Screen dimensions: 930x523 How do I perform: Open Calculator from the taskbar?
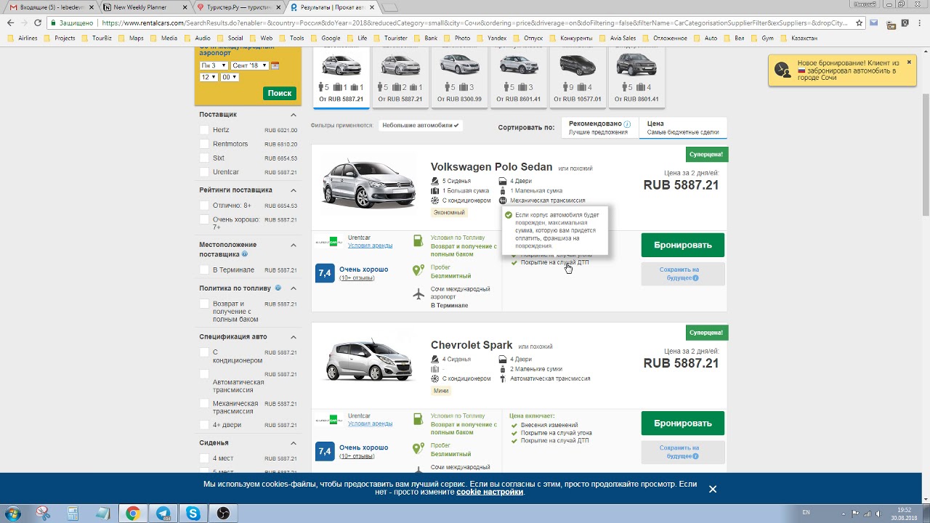[x=73, y=514]
